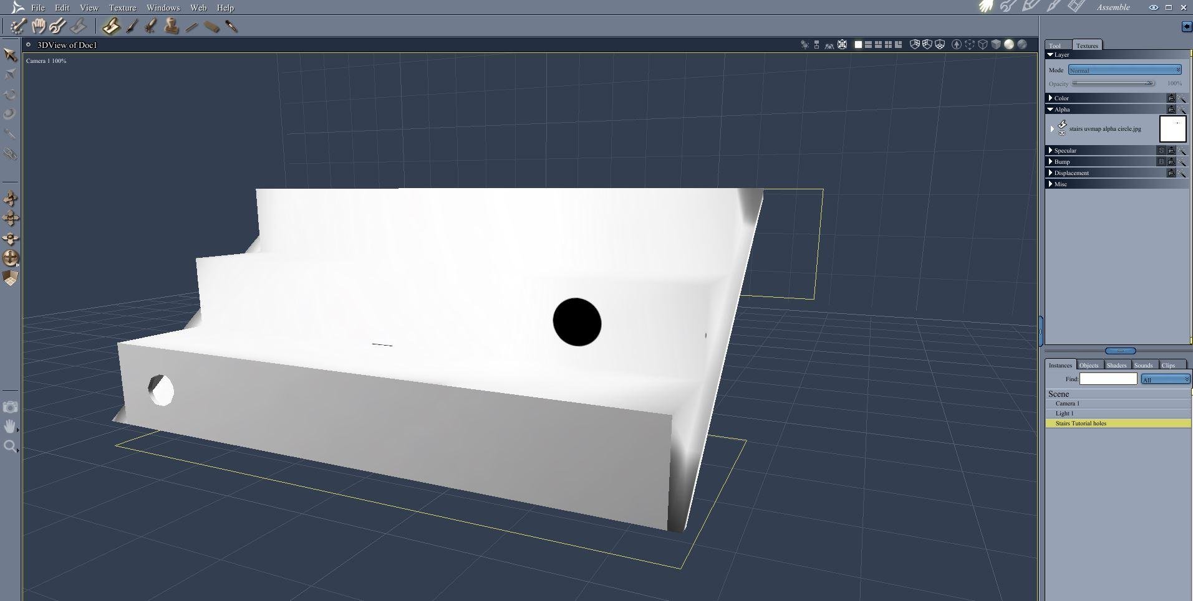Select the camera bank tool with round icon
1193x601 pixels.
tap(11, 258)
